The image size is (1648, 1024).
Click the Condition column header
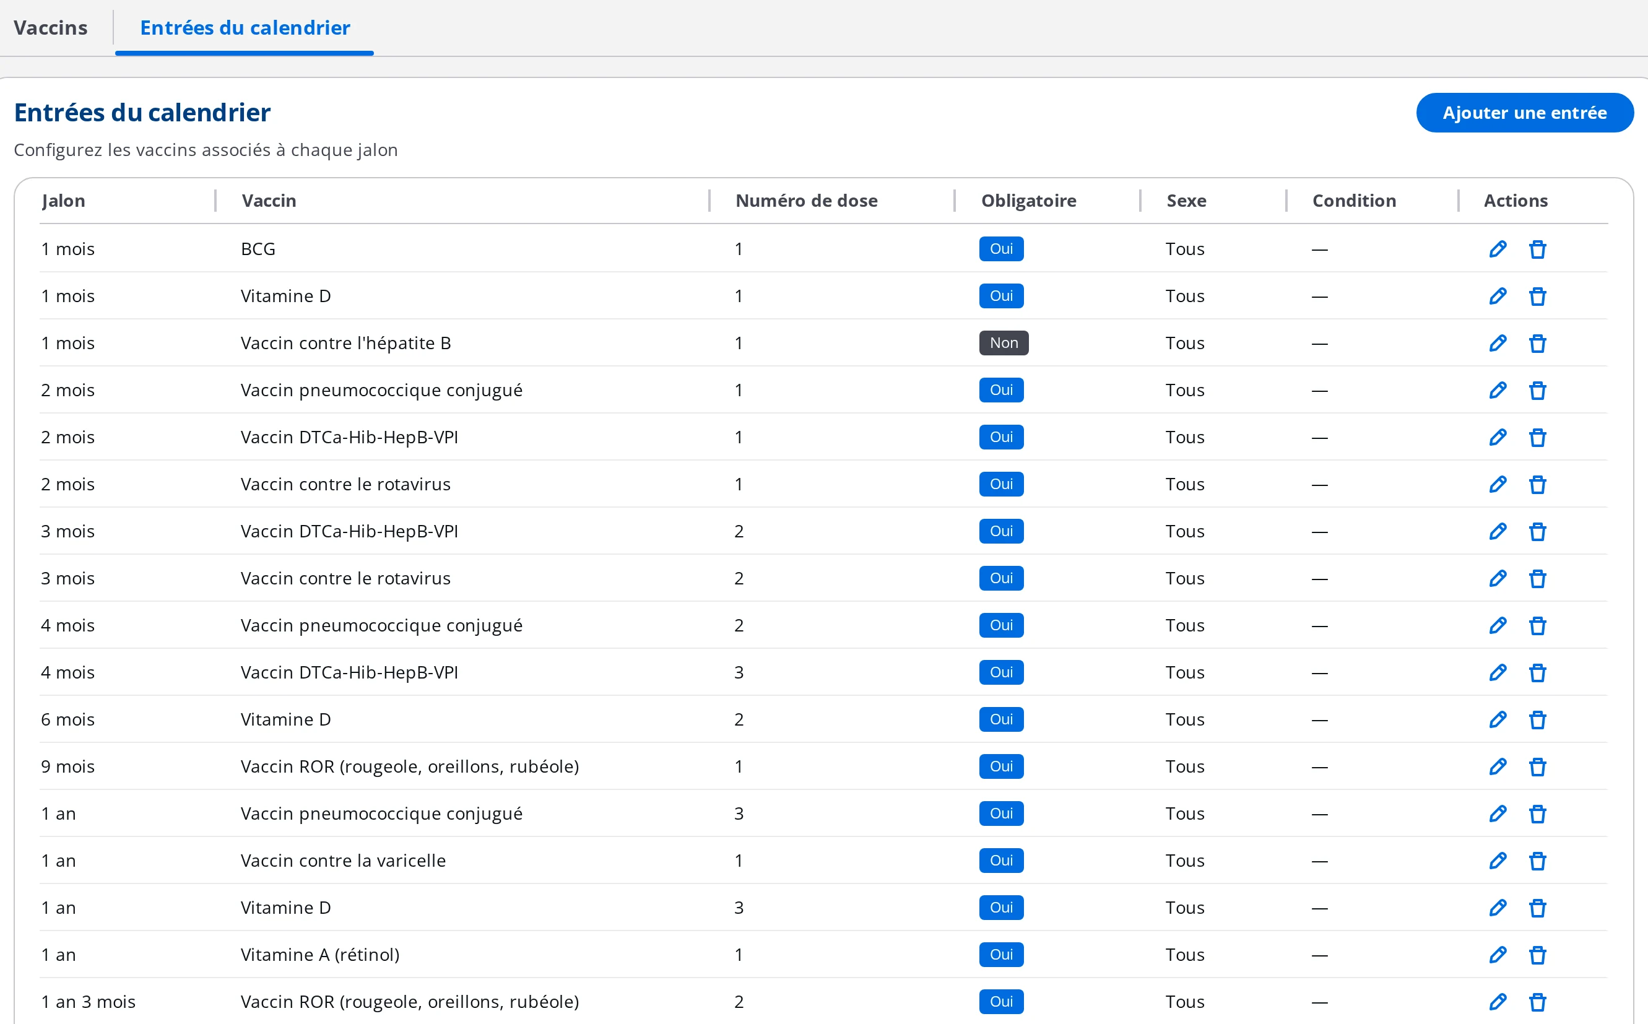1354,201
